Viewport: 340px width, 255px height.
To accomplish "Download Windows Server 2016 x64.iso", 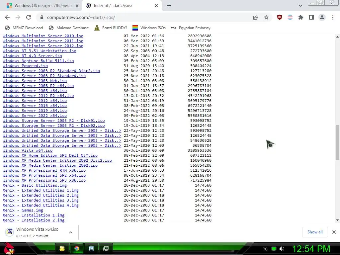I will [x=35, y=106].
